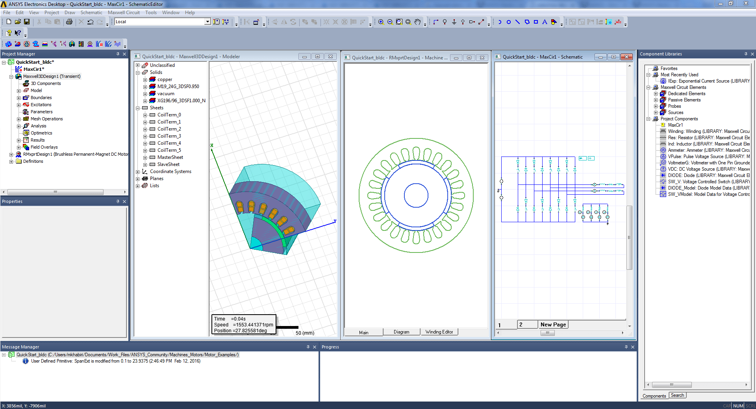Select the Draw Rectangle tool
Image resolution: width=756 pixels, height=409 pixels.
pos(536,22)
